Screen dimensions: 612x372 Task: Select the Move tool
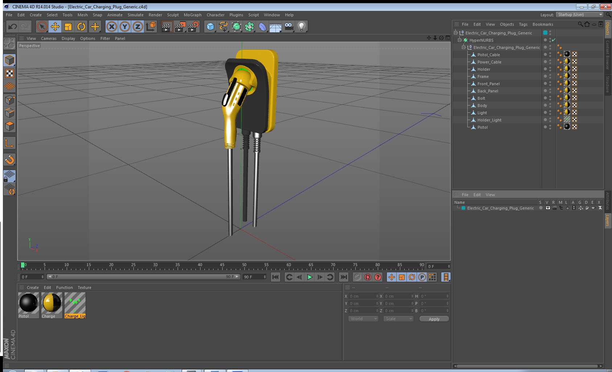pyautogui.click(x=55, y=26)
